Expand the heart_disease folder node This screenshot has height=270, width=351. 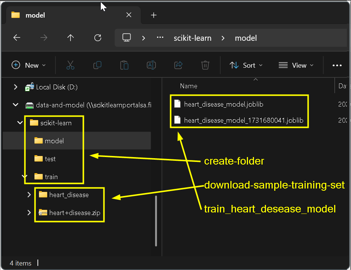pyautogui.click(x=29, y=195)
